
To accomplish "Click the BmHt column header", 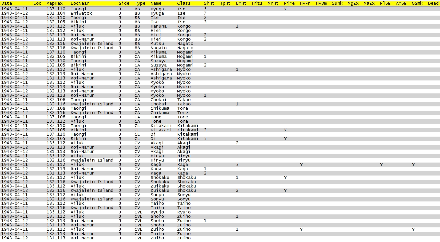I will (241, 3).
